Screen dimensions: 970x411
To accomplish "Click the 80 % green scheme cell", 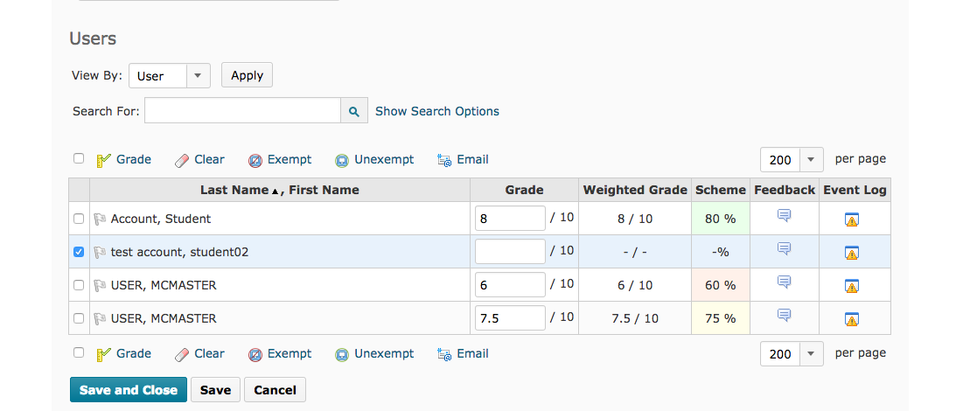I will pos(720,219).
